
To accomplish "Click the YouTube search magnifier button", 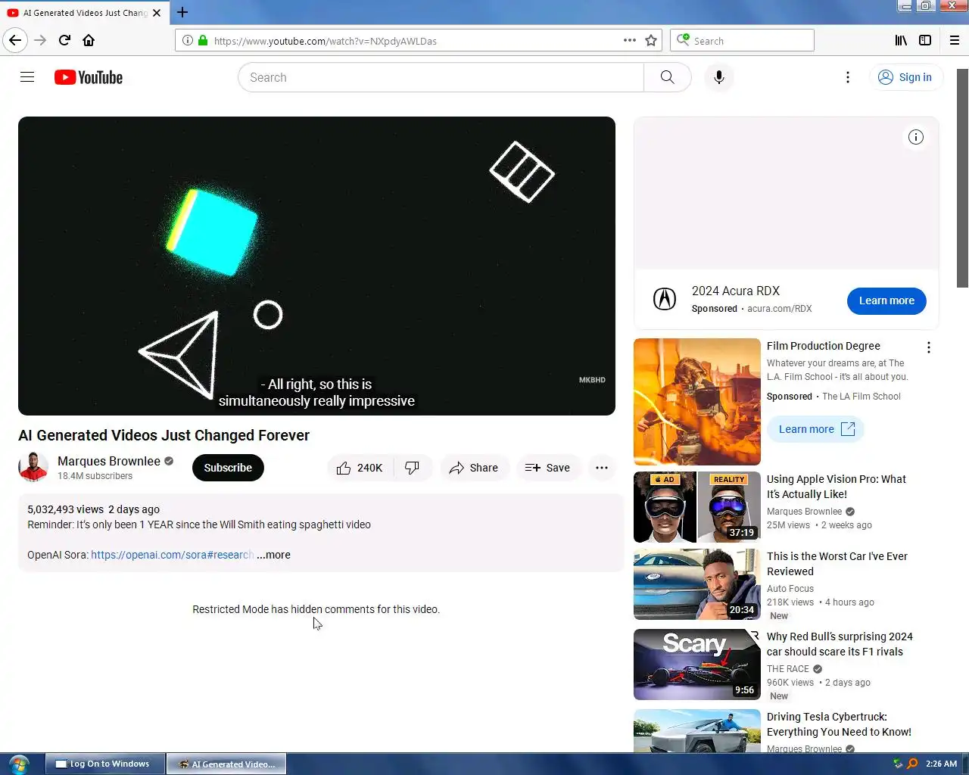I will [x=667, y=77].
